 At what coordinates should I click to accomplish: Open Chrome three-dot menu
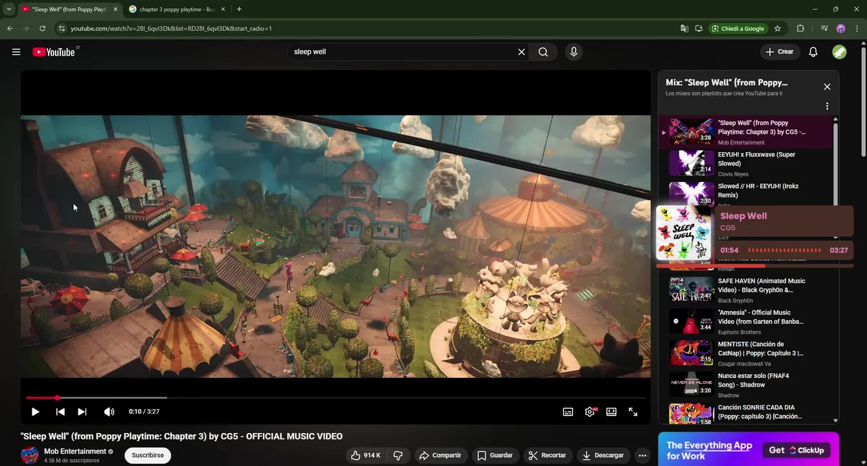click(857, 28)
